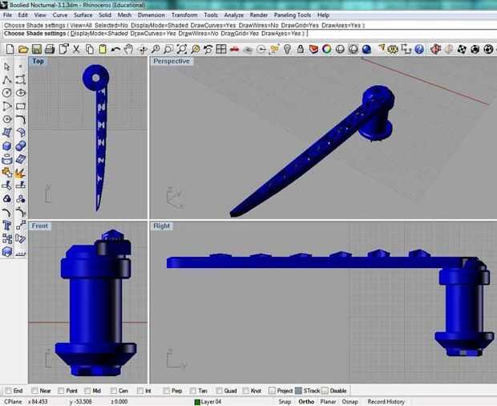Click the Paste clipboard icon
Viewport: 497px width, 406px height.
pyautogui.click(x=103, y=49)
